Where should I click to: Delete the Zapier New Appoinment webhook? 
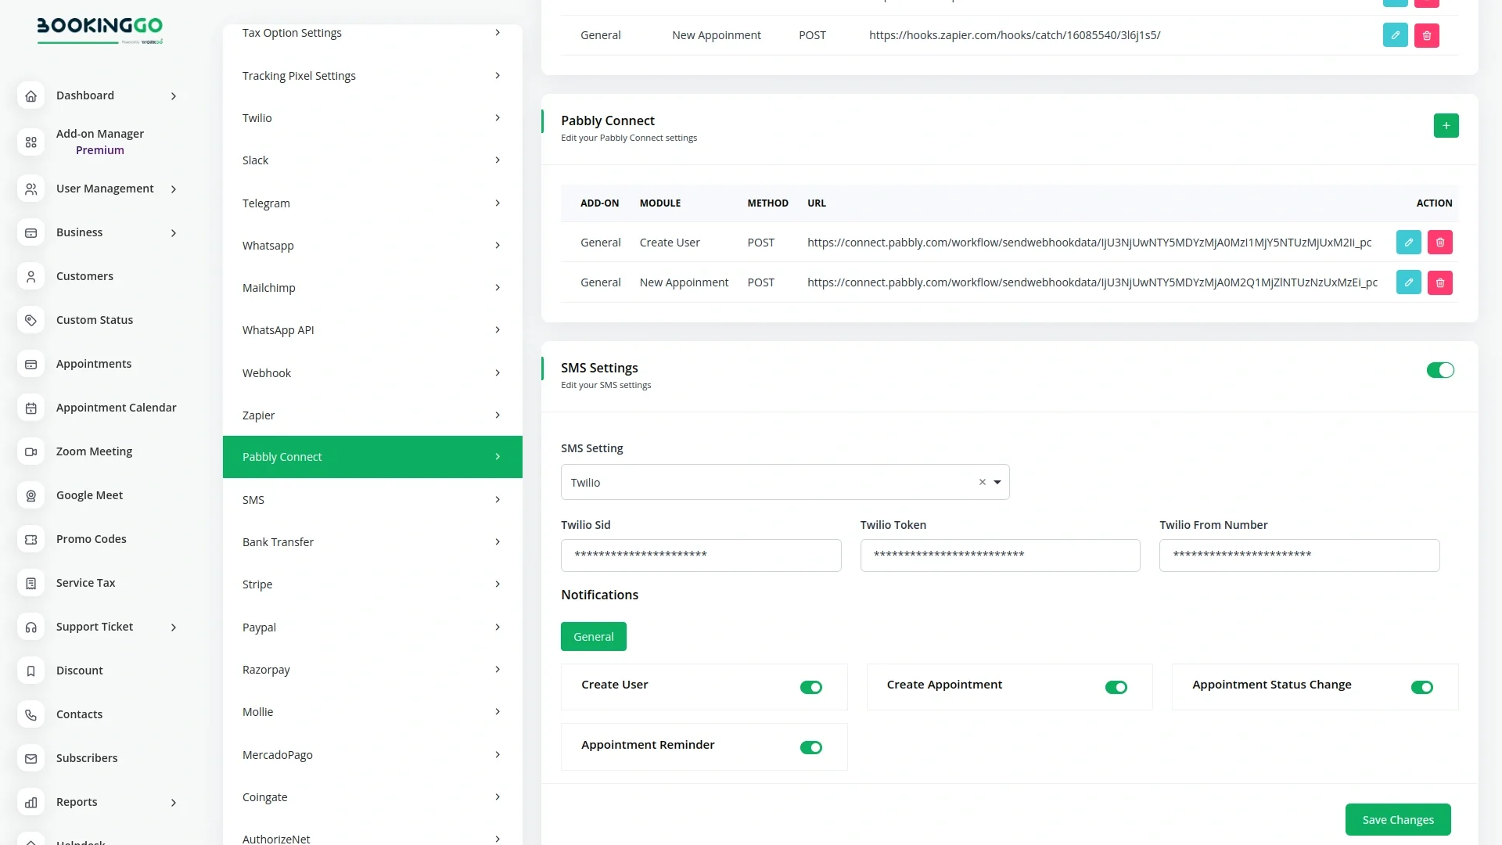(x=1426, y=35)
